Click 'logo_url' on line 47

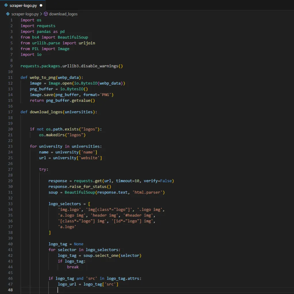click(67, 284)
